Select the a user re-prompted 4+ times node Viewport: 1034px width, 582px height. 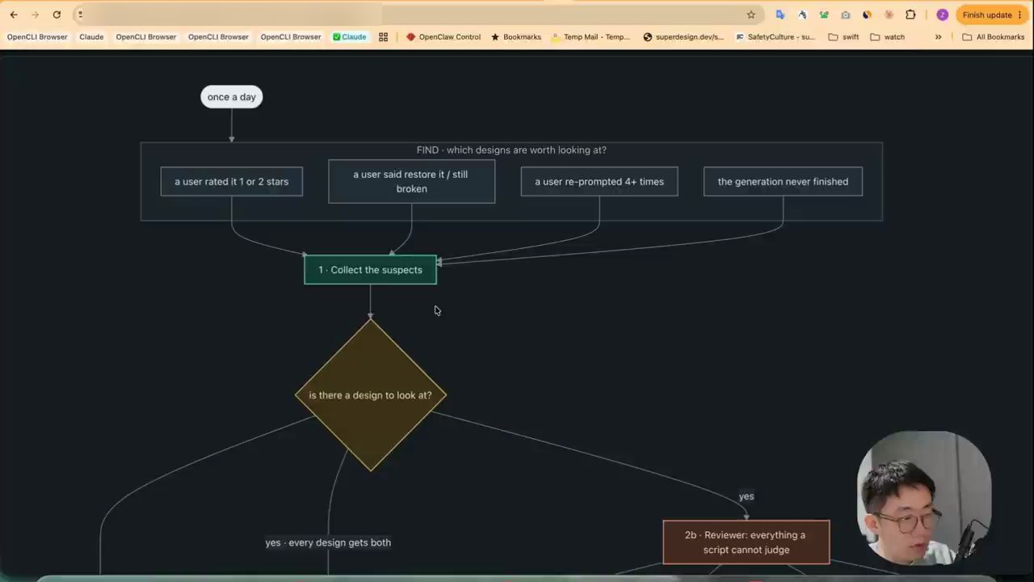(599, 182)
